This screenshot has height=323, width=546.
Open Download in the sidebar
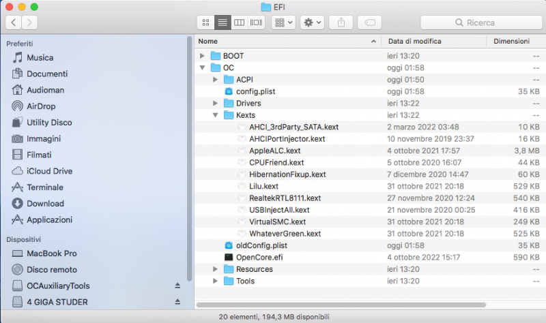pos(38,203)
